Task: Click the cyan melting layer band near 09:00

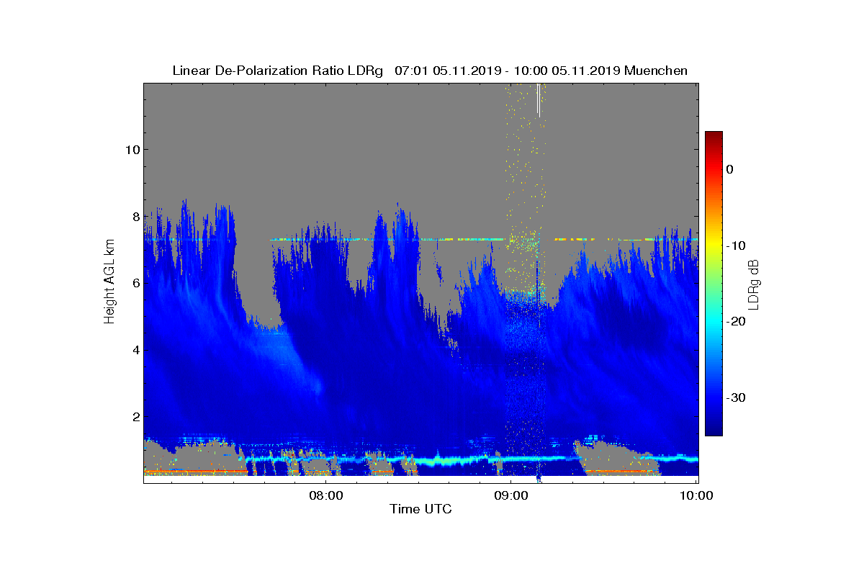Action: [x=511, y=458]
